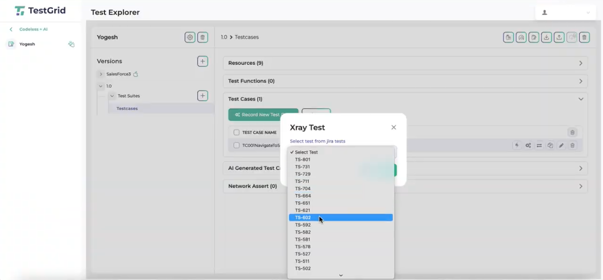The width and height of the screenshot is (603, 280).
Task: Select TS-581 from the test list
Action: pyautogui.click(x=340, y=240)
